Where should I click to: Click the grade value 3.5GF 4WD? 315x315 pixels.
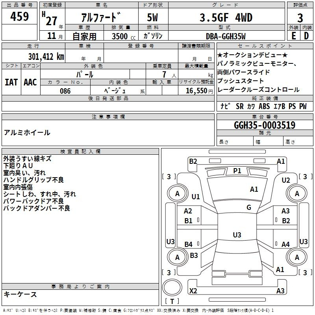point(226,17)
